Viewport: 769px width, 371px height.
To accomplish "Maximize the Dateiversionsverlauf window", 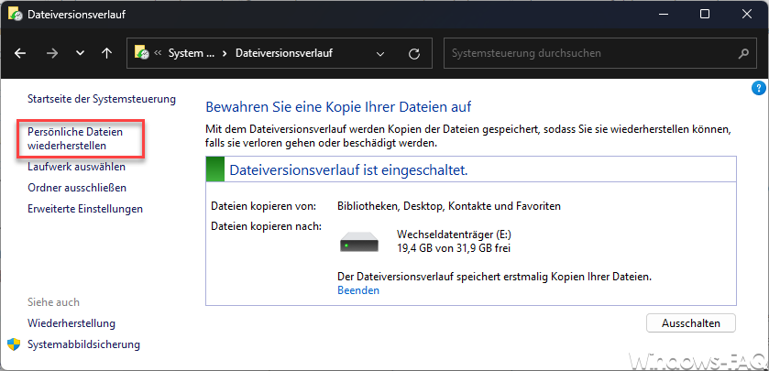I will click(705, 15).
